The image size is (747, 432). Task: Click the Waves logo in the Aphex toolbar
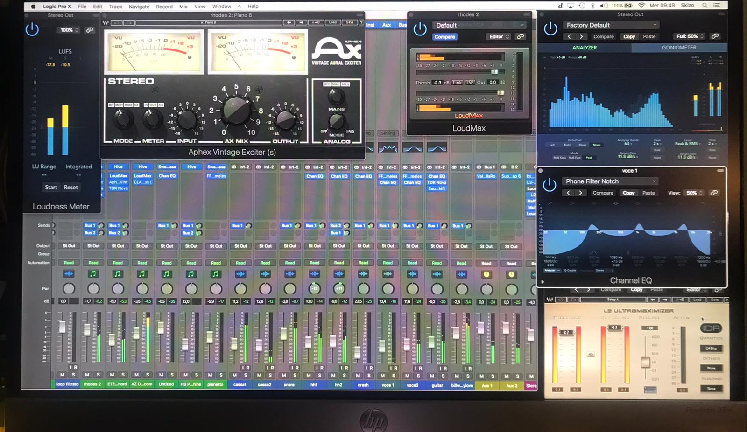[x=106, y=22]
